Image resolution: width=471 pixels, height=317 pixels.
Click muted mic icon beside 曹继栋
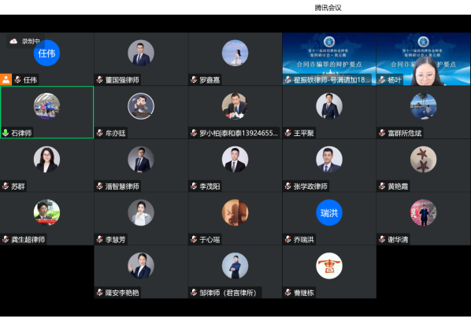click(287, 293)
